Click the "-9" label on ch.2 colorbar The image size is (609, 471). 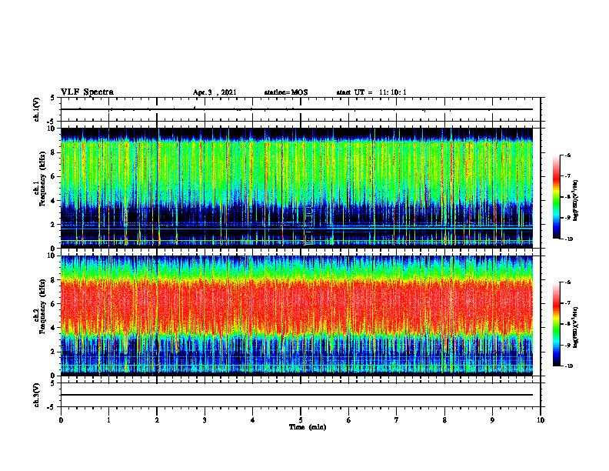(567, 345)
